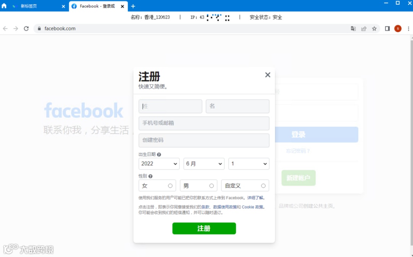Select the 自定义 gender radio button
The image size is (413, 257).
tap(263, 185)
